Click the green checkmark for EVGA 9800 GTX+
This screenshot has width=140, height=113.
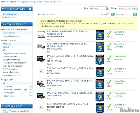[109, 58]
